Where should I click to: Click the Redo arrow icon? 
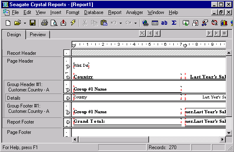[128, 23]
